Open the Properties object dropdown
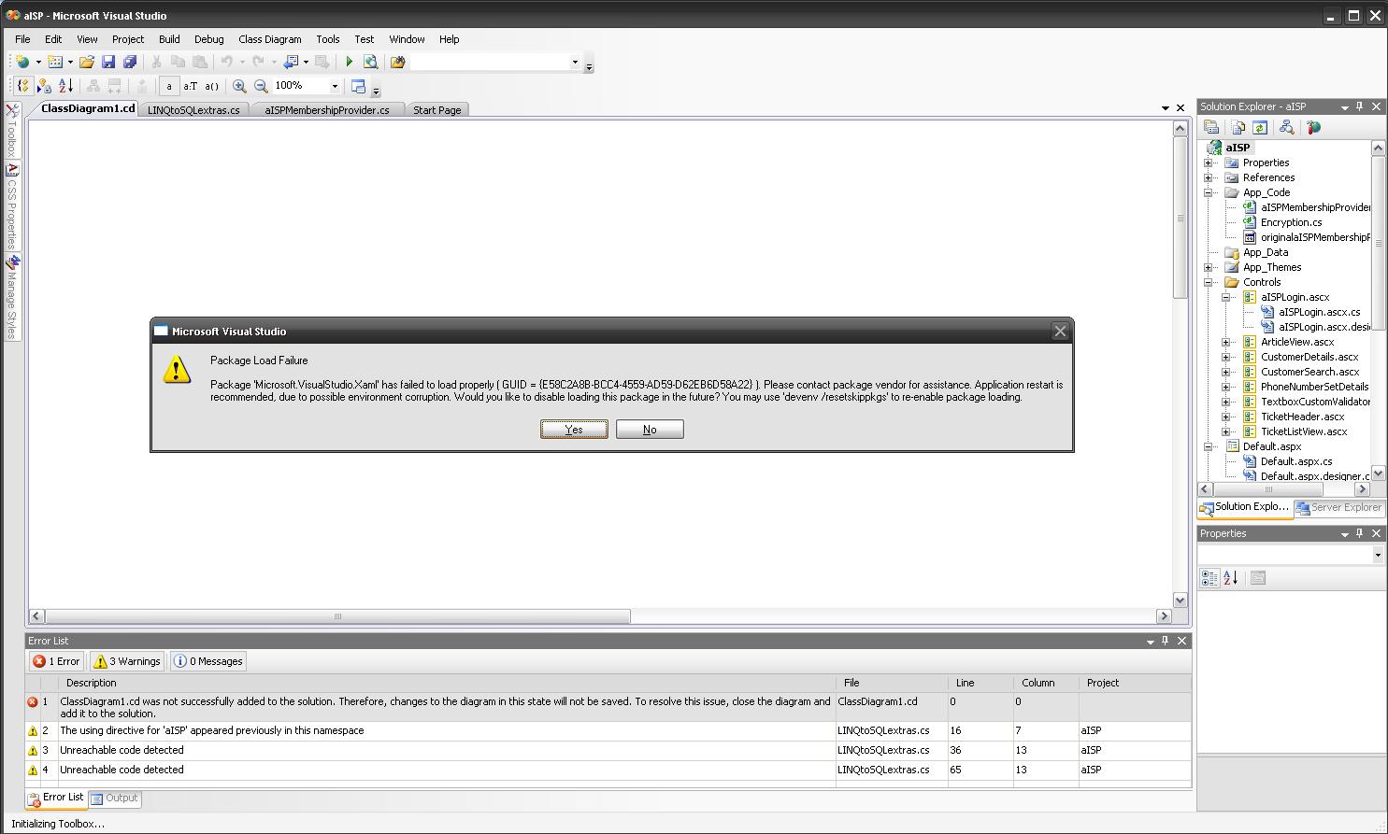The image size is (1388, 834). 1378,555
